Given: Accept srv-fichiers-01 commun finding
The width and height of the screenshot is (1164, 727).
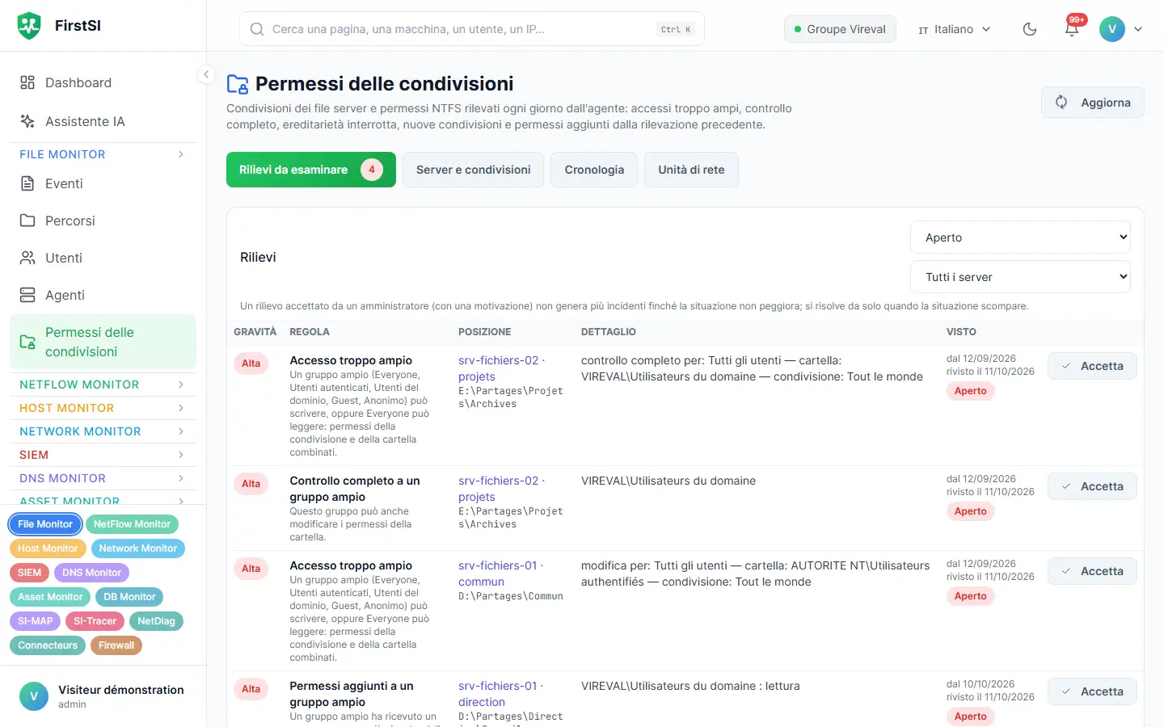Looking at the screenshot, I should pyautogui.click(x=1092, y=571).
